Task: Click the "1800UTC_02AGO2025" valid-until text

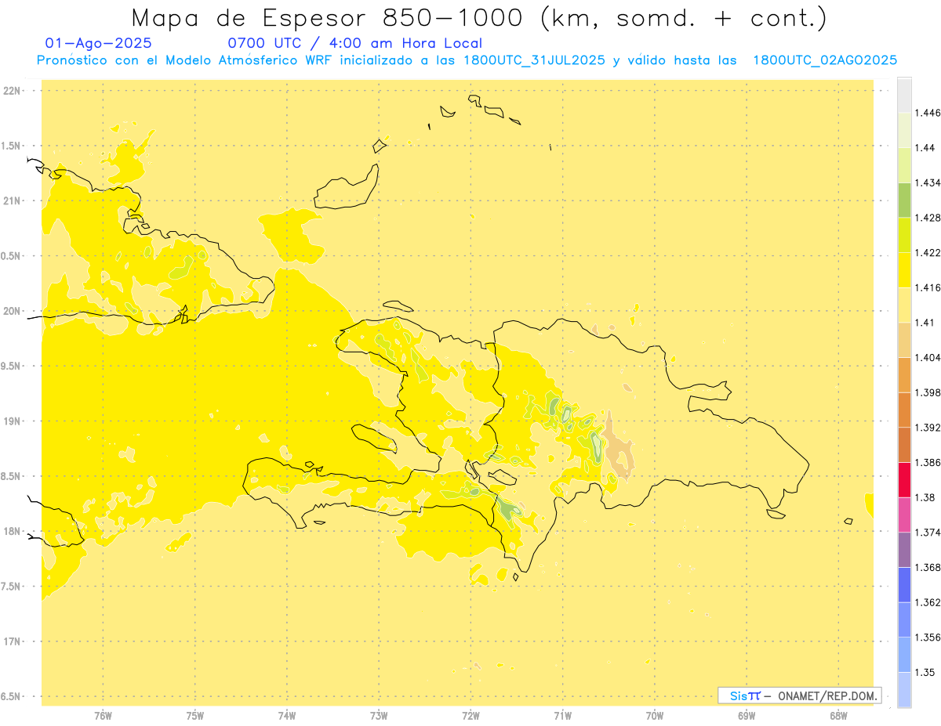Action: tap(825, 60)
